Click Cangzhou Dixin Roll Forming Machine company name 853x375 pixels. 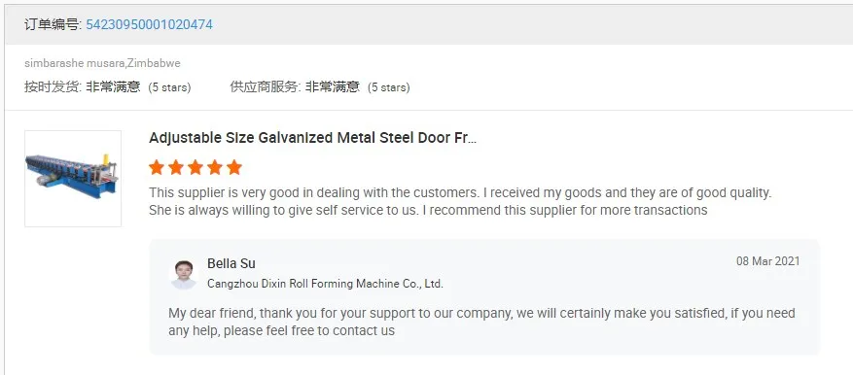(x=325, y=284)
